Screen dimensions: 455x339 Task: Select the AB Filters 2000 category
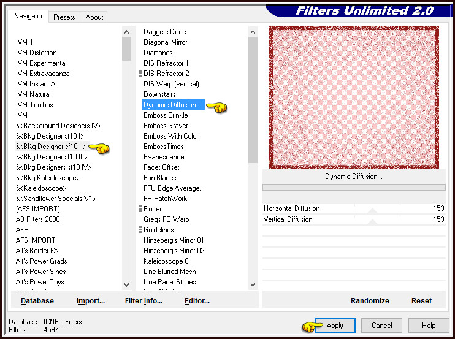pos(38,219)
